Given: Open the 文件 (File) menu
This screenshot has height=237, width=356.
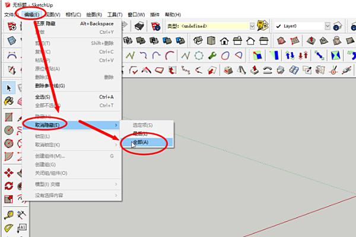Looking at the screenshot, I should [11, 15].
